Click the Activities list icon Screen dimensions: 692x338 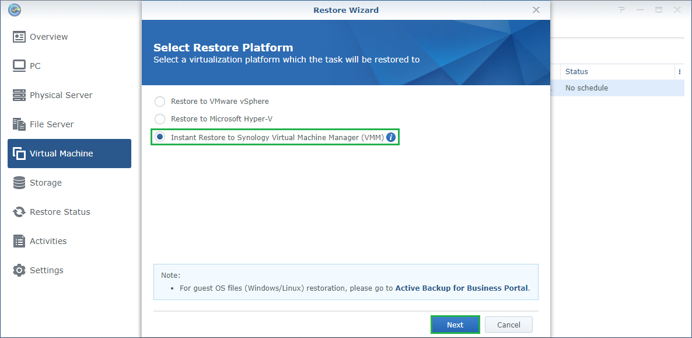click(19, 241)
